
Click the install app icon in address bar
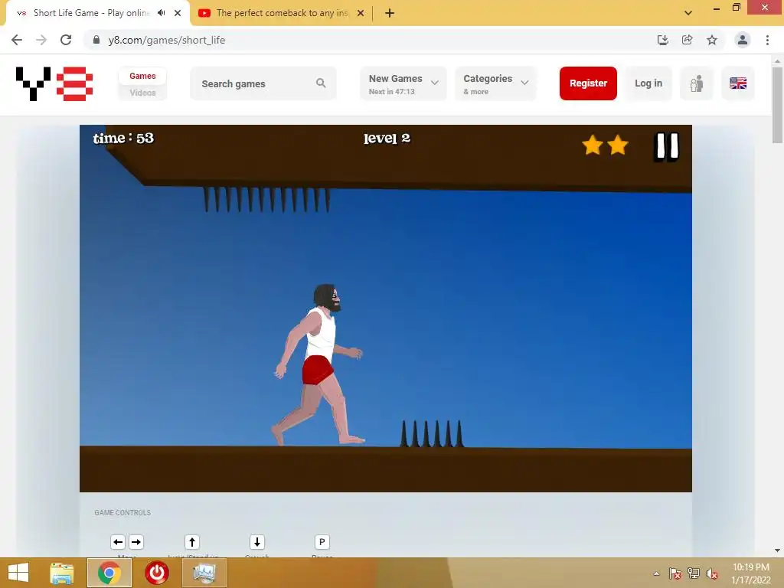point(662,40)
